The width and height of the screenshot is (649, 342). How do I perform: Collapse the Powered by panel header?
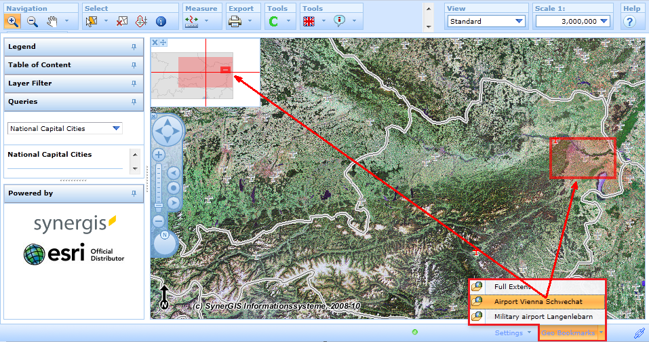coord(74,193)
